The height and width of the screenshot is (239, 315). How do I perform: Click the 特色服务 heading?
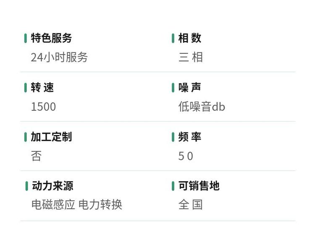(51, 38)
